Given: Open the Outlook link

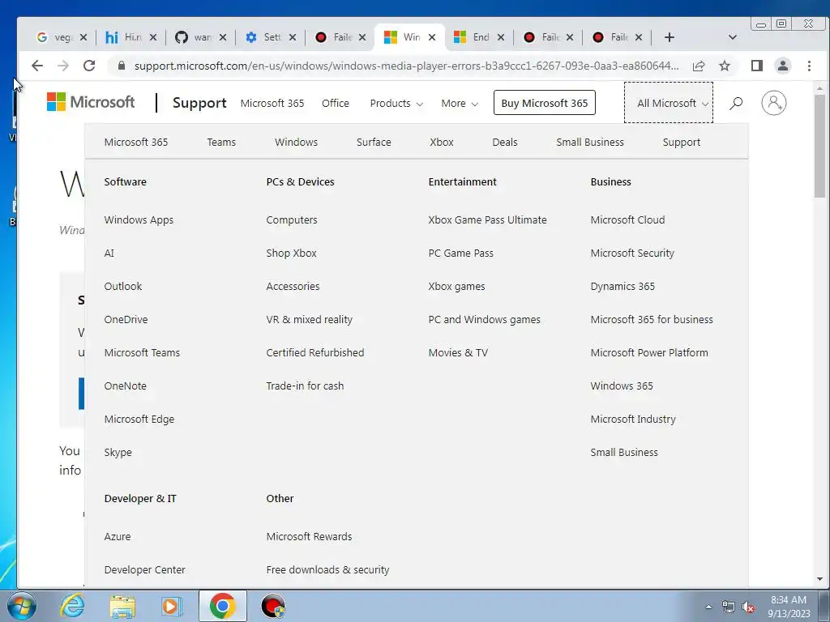Looking at the screenshot, I should tap(123, 286).
